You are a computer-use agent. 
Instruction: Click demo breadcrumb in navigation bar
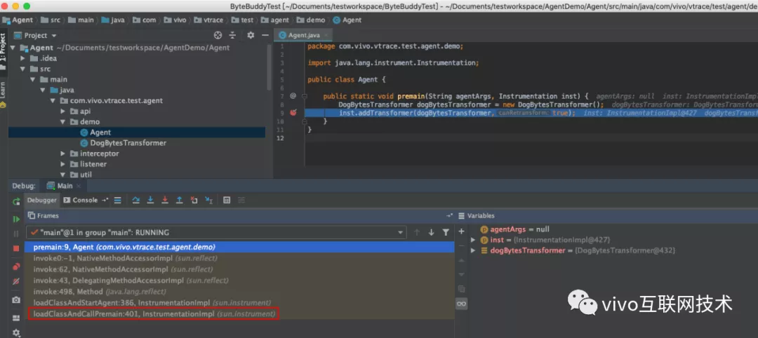pyautogui.click(x=310, y=20)
